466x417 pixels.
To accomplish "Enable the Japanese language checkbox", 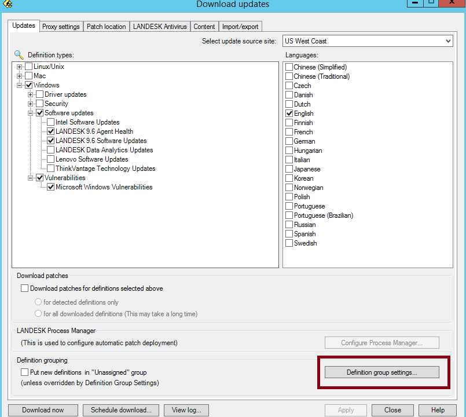I will click(x=289, y=169).
